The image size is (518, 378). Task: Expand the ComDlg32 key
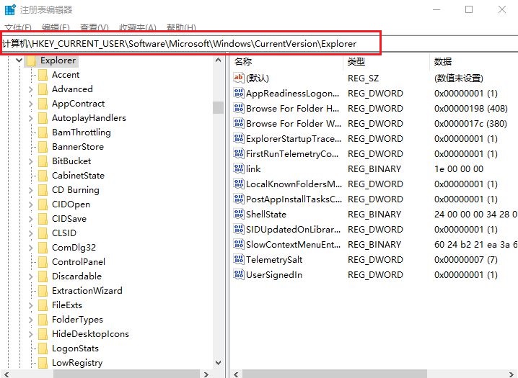pyautogui.click(x=31, y=248)
